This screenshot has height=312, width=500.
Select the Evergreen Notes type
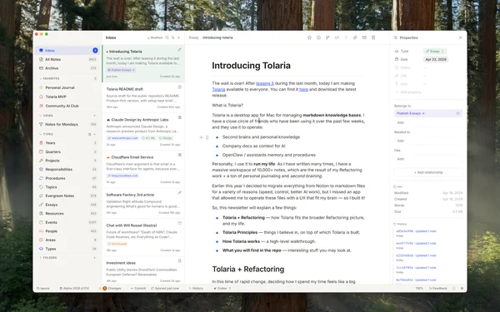[68, 196]
